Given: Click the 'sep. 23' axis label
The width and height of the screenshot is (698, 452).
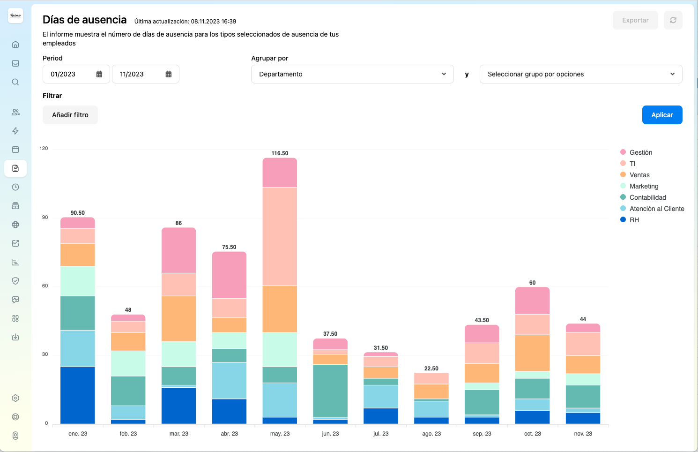Looking at the screenshot, I should coord(482,434).
